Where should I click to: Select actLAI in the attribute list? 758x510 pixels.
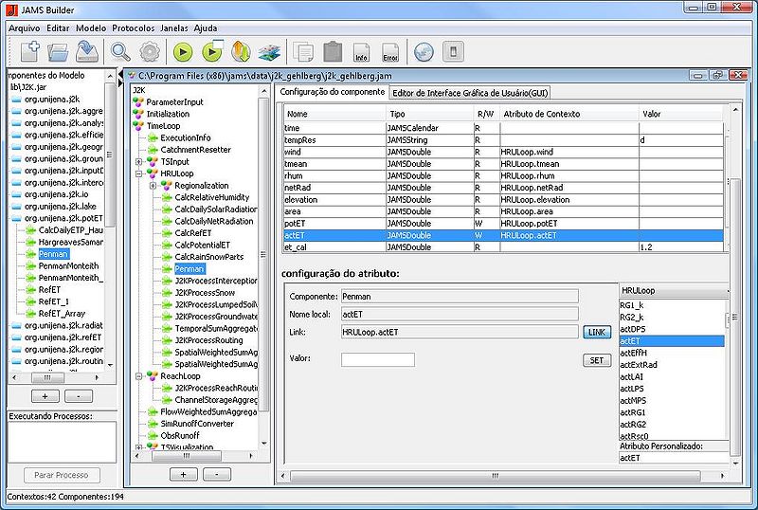click(632, 377)
